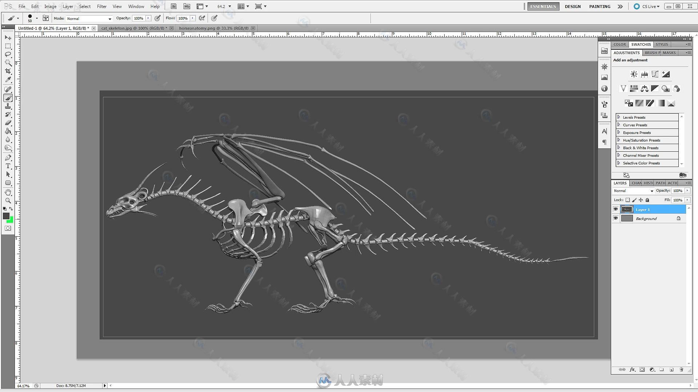Select the Pen tool

coord(8,158)
